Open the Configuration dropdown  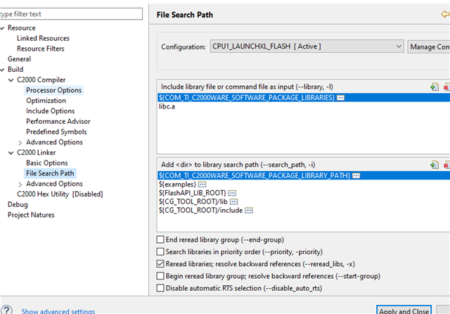[399, 46]
